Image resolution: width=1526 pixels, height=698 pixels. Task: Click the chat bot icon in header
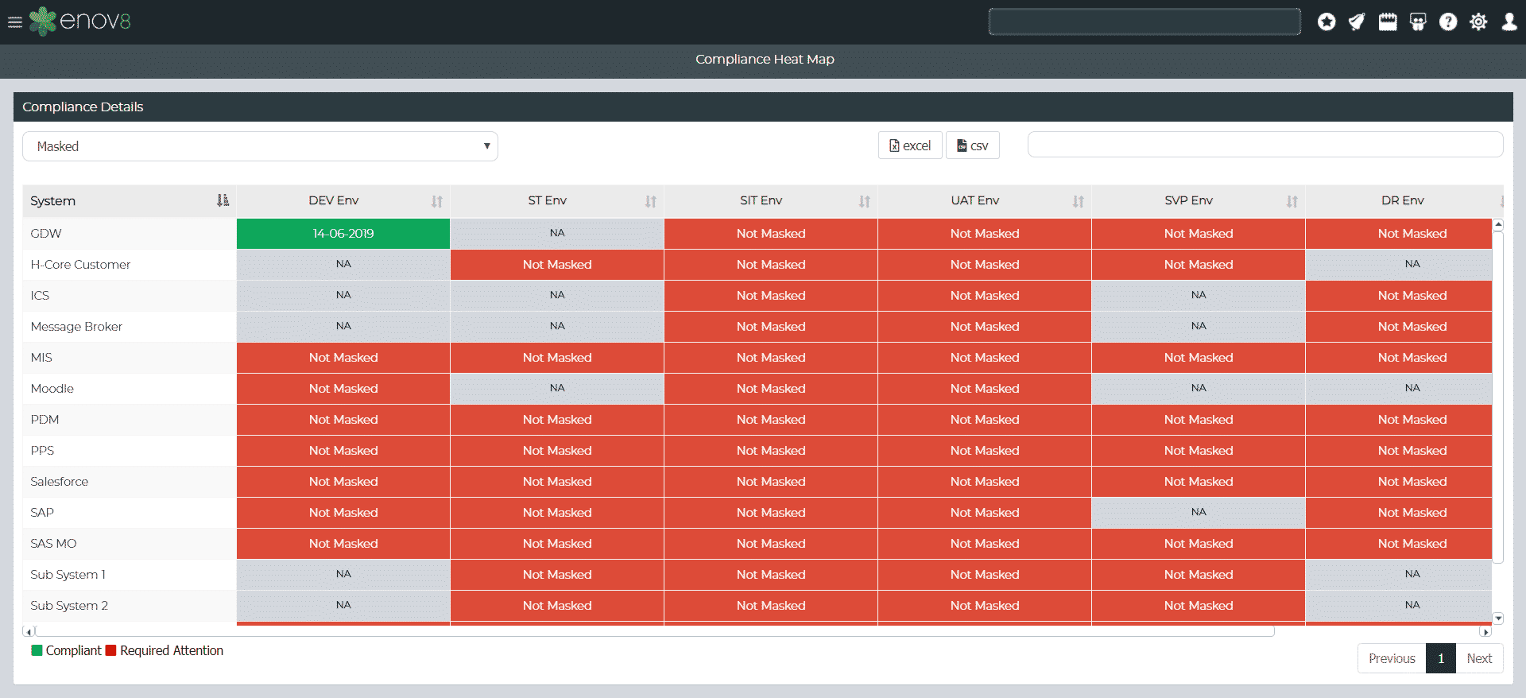[x=1418, y=22]
